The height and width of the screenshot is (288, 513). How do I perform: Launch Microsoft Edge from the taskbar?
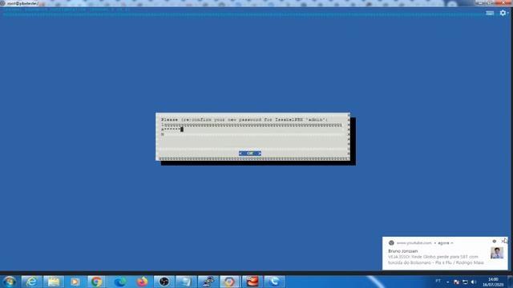click(119, 282)
